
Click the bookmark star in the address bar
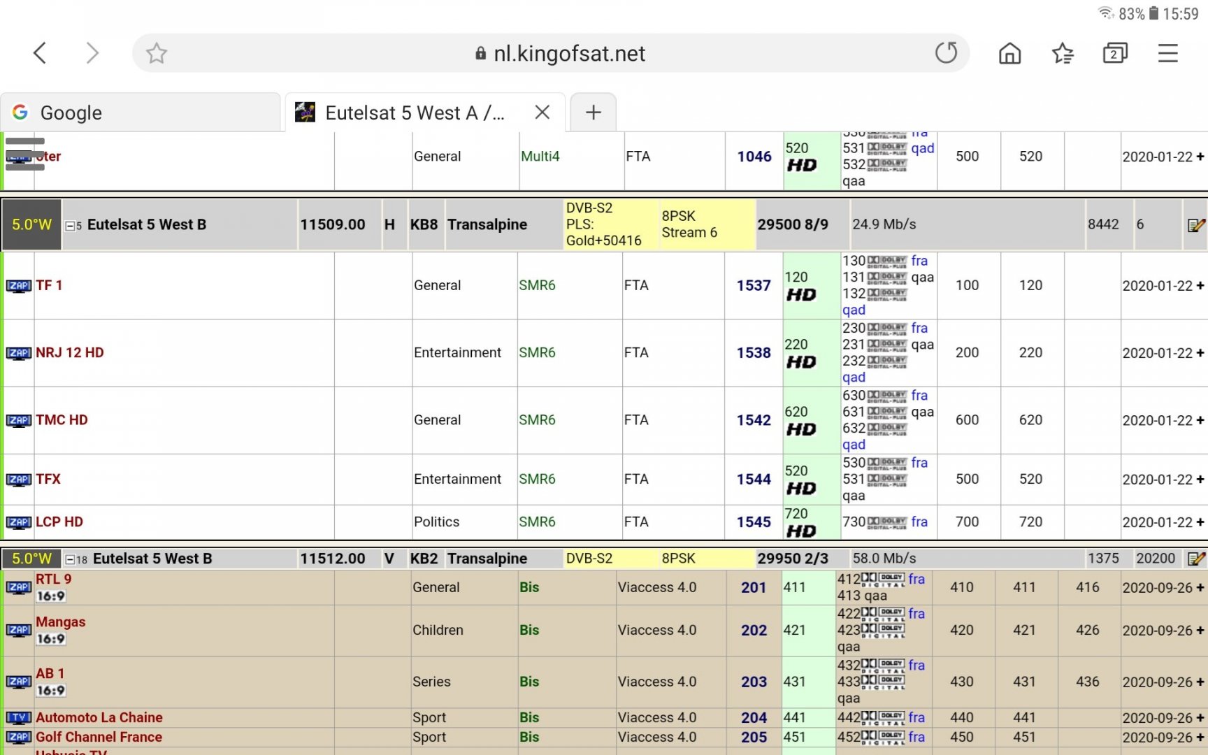coord(156,52)
